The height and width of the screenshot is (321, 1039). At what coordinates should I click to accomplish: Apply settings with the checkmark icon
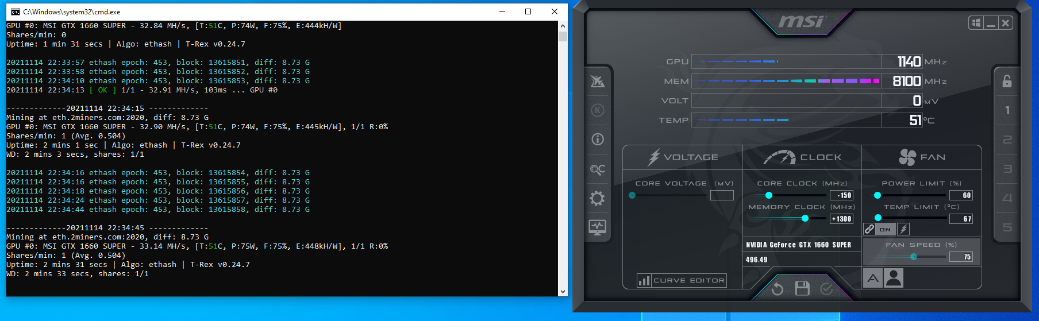pos(826,288)
